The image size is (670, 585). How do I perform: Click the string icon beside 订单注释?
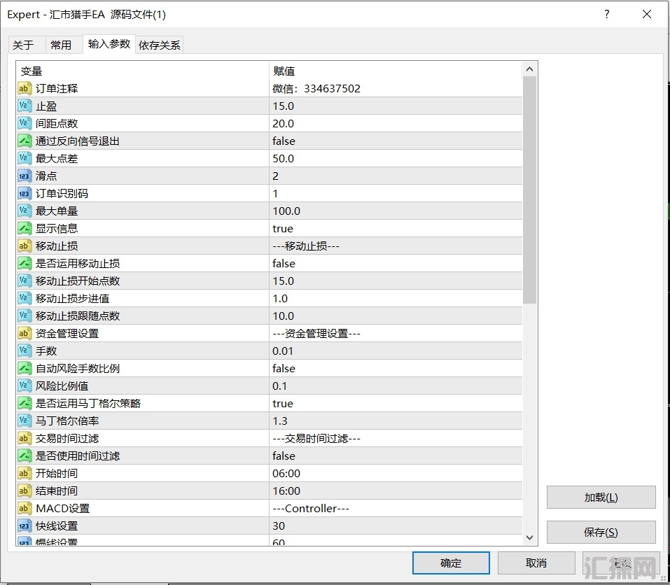tap(25, 88)
